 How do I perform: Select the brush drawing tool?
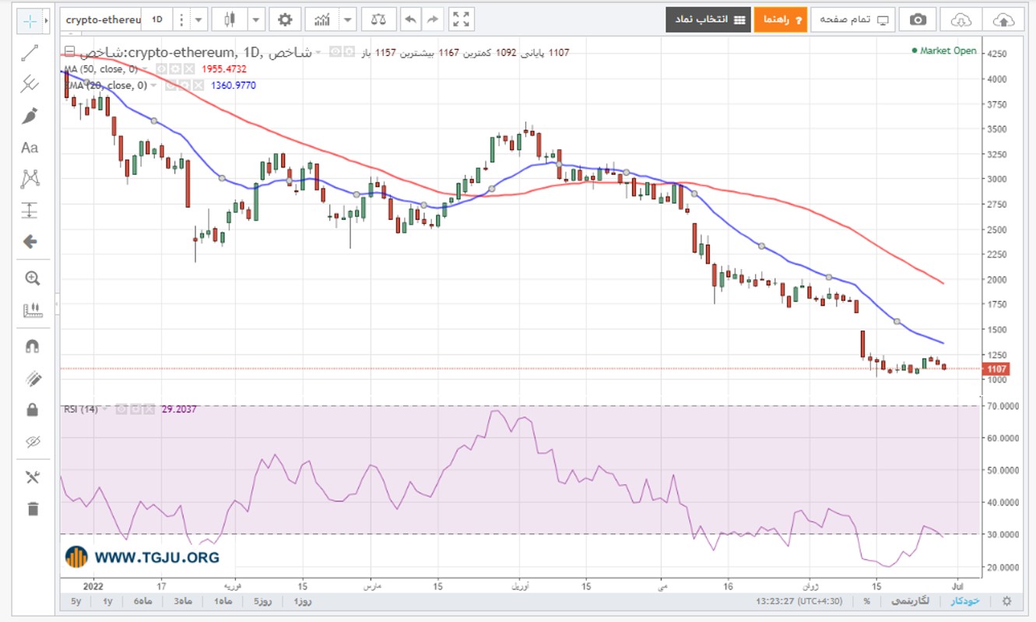click(x=30, y=116)
